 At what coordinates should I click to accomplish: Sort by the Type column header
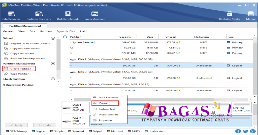click(x=240, y=37)
